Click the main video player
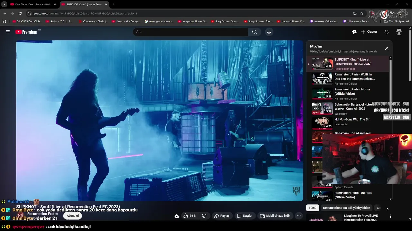Screen dimensions: 412x231 tap(160, 121)
